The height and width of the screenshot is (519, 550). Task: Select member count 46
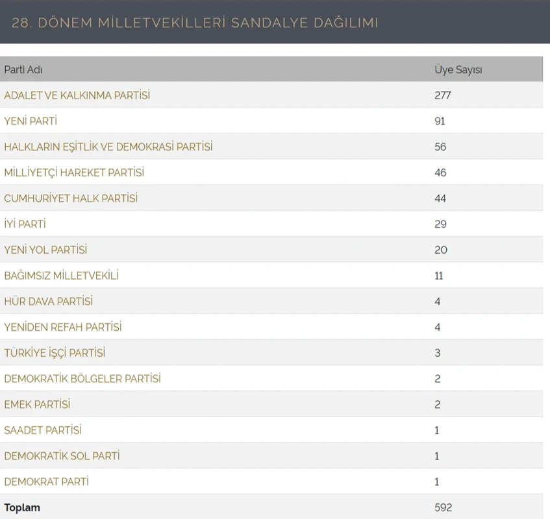[x=440, y=173]
